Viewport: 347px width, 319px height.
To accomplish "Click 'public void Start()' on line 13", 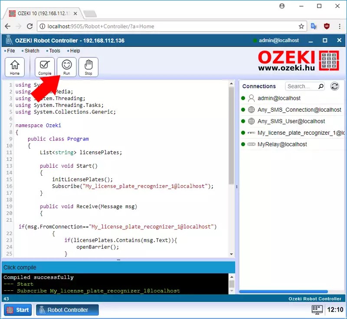I will click(69, 166).
